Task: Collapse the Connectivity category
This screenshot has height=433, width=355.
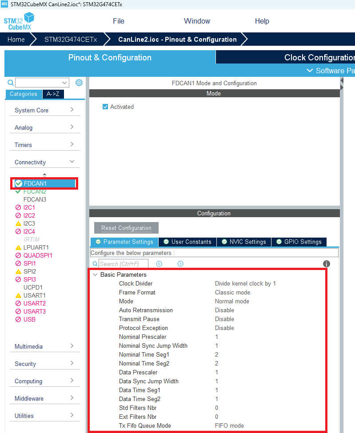Action: [x=44, y=162]
